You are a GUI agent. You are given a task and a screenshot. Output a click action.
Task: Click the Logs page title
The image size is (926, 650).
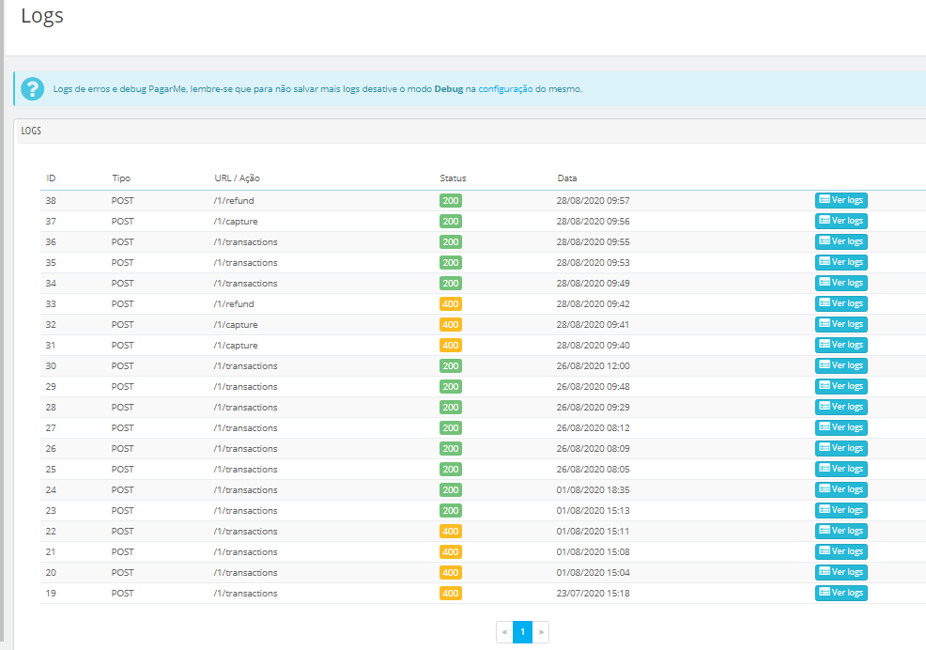[42, 16]
